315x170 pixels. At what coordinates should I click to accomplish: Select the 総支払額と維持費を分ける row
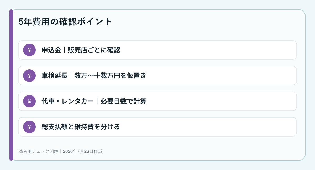pyautogui.click(x=157, y=127)
